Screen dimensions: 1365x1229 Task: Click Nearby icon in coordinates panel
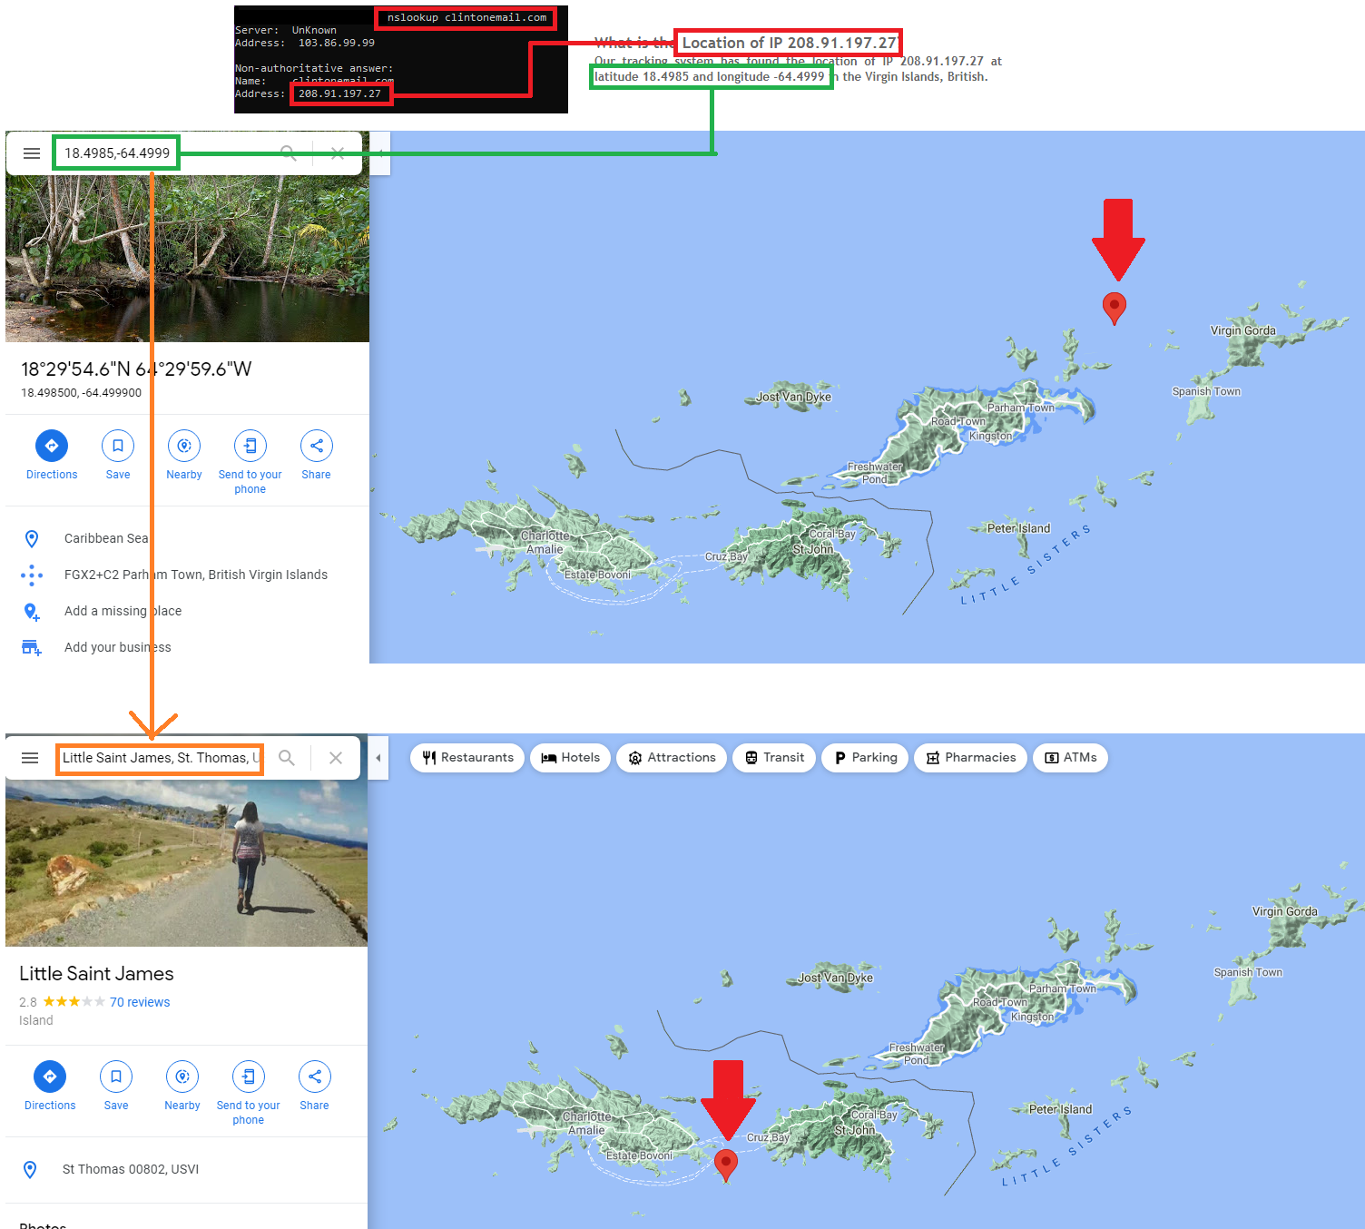(184, 446)
